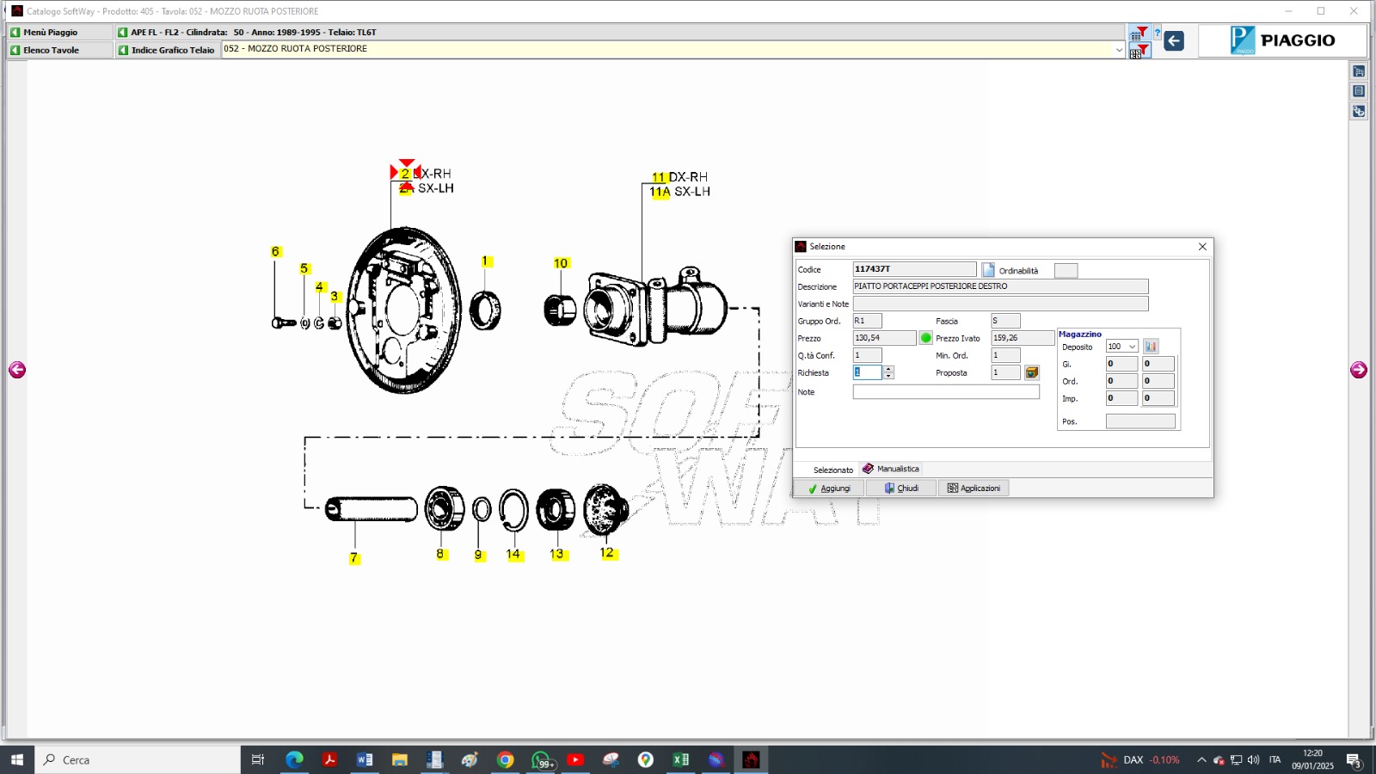Image resolution: width=1376 pixels, height=774 pixels.
Task: Open the stock chart icon next to Deposito
Action: [1151, 347]
